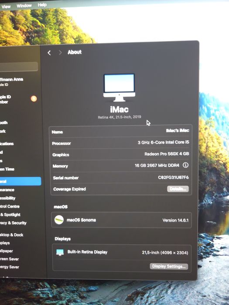The height and width of the screenshot is (305, 229).
Task: Open Siri & Spotlight in sidebar
Action: click(x=10, y=214)
